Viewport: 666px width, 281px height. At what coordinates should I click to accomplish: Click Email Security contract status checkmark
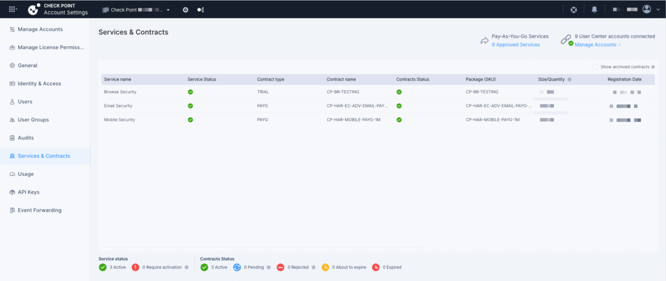399,106
